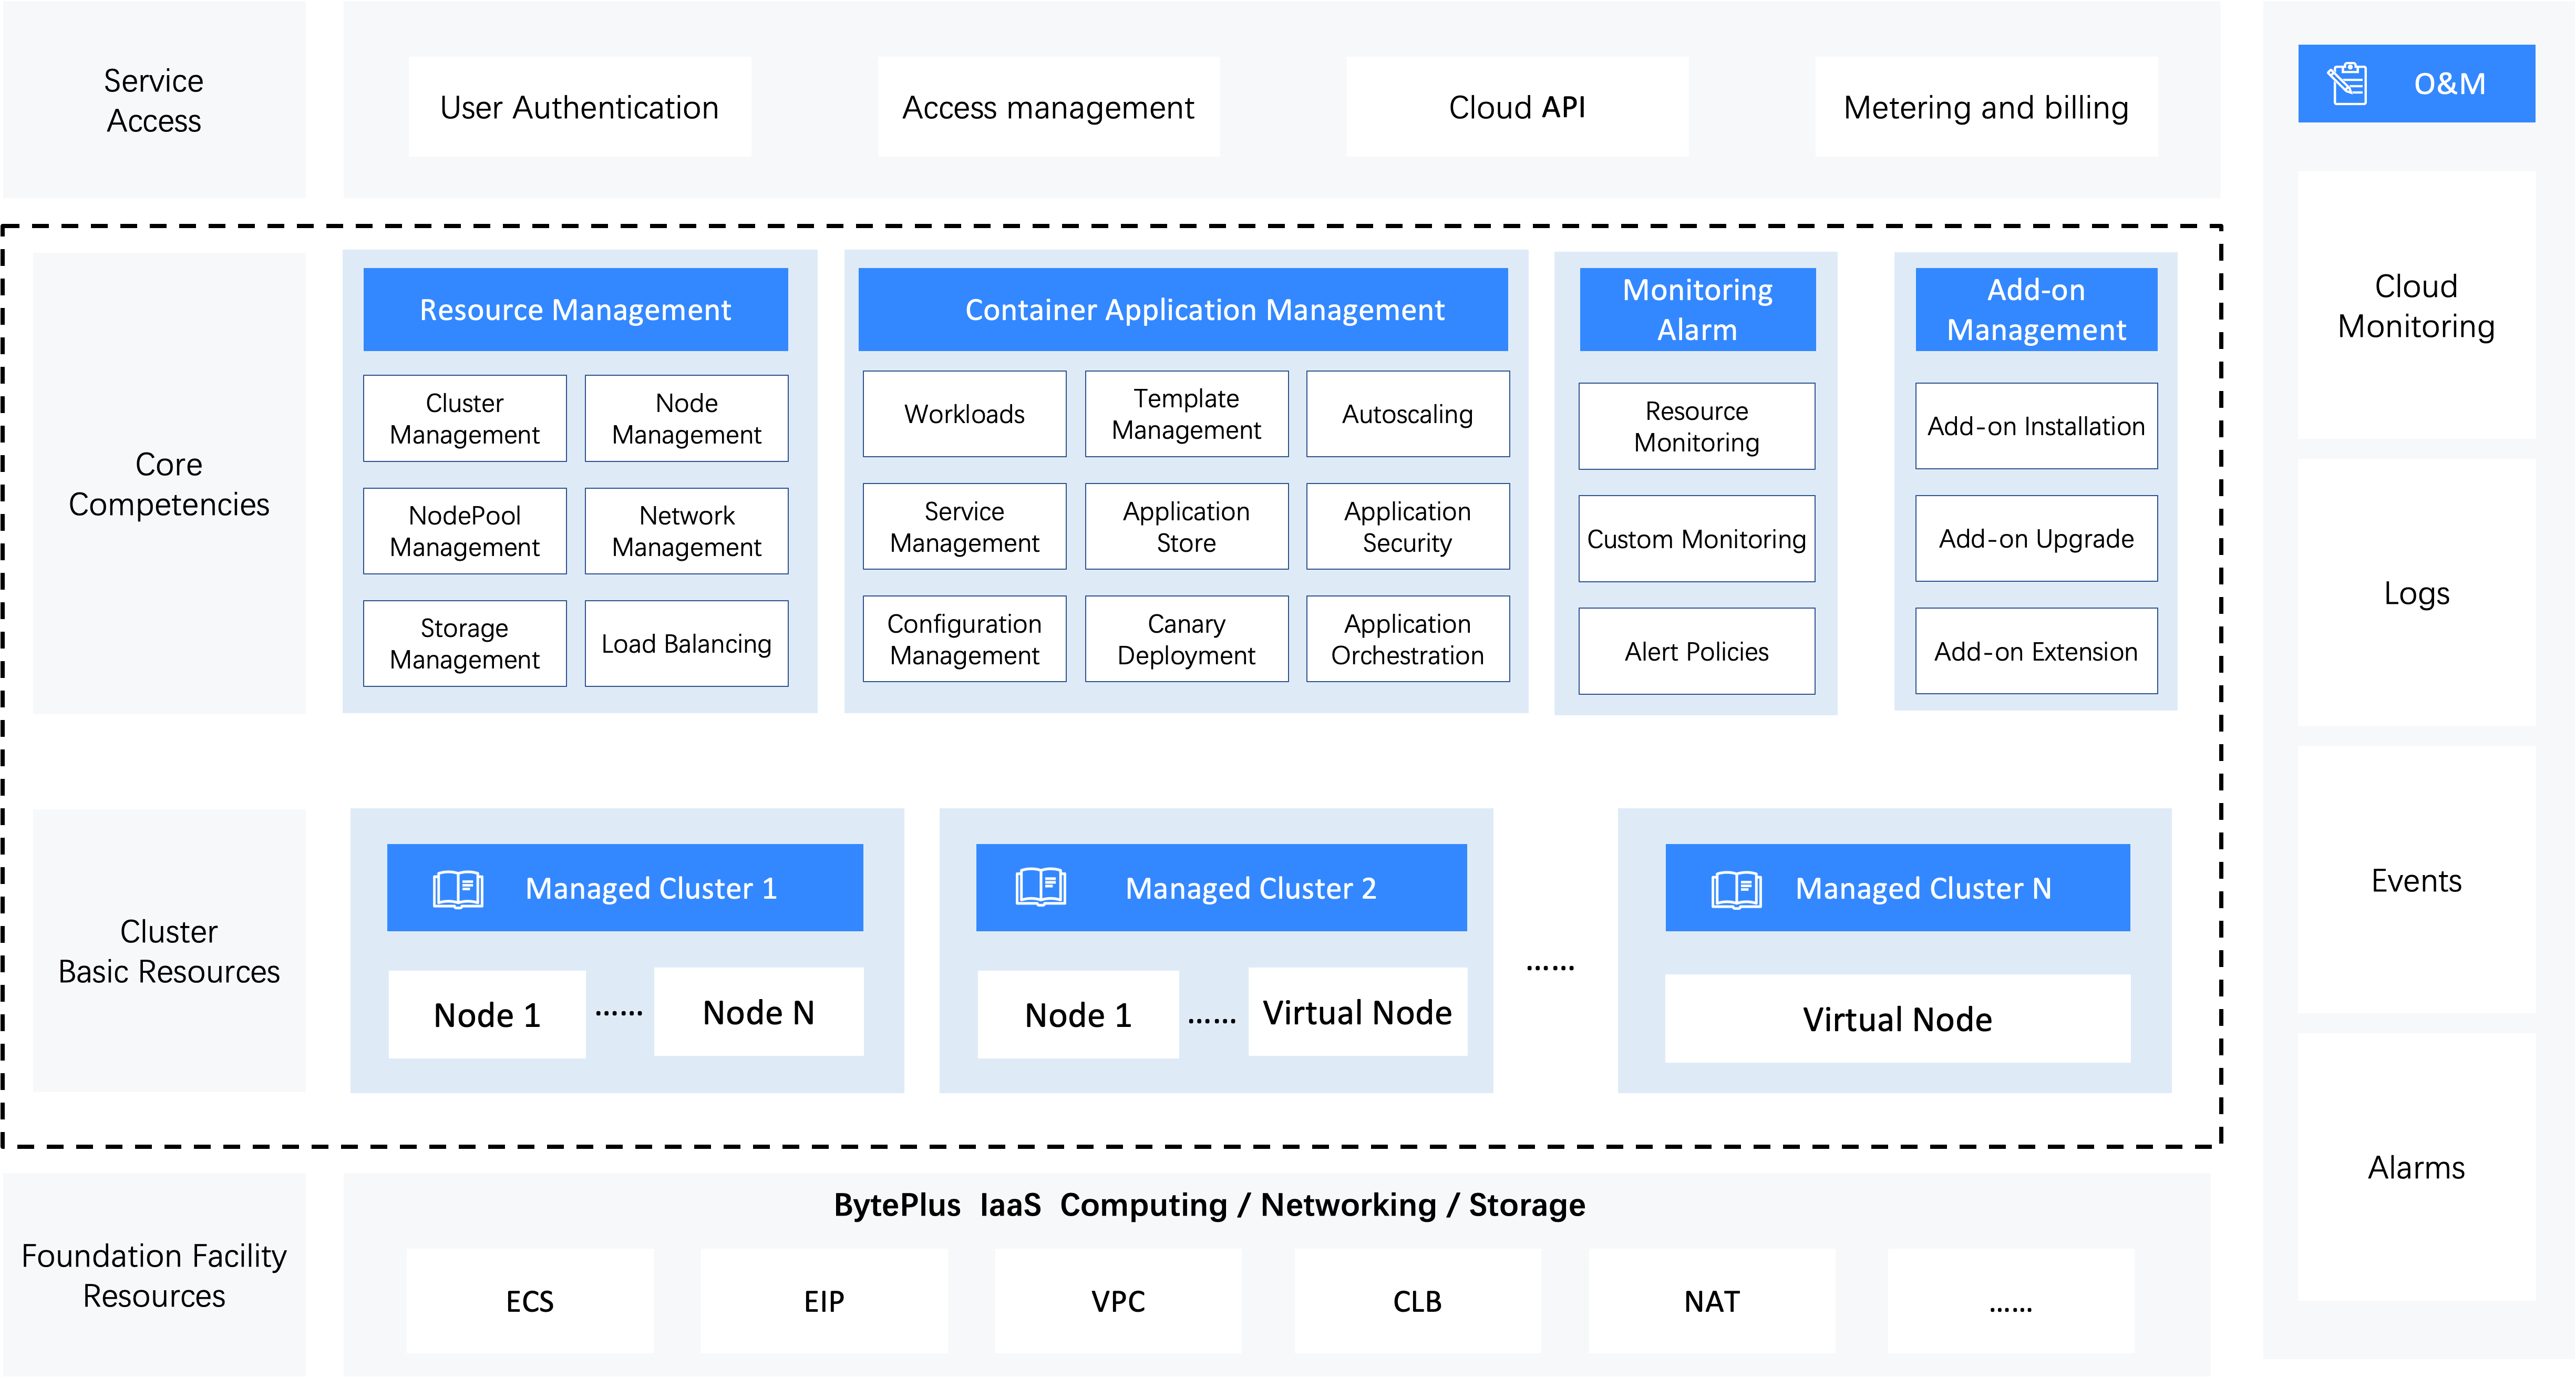This screenshot has height=1378, width=2576.
Task: Click the Core Competencies label
Action: pyautogui.click(x=169, y=484)
